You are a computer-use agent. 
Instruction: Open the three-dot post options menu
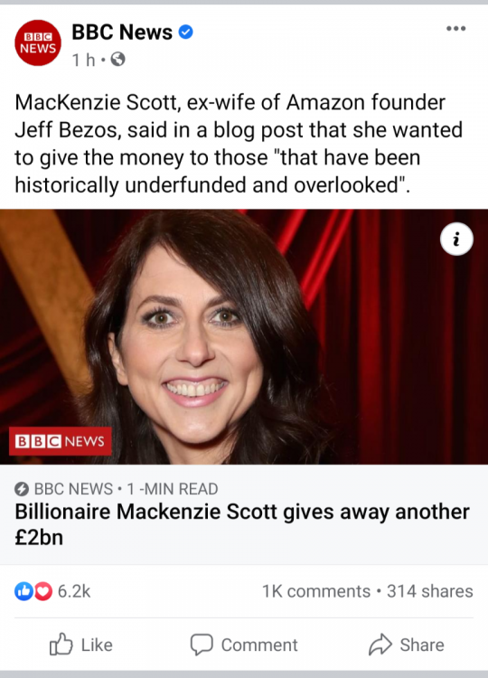[456, 29]
